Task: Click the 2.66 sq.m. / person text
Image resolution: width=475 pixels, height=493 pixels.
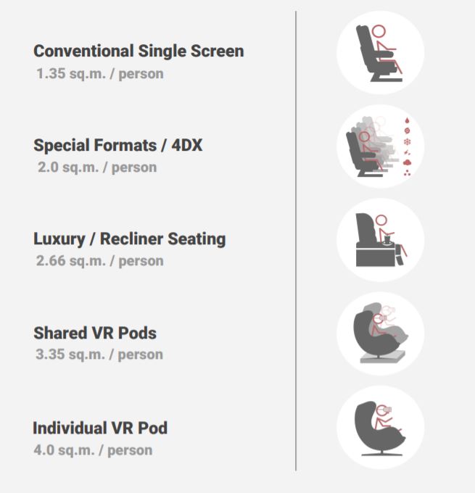Action: coord(100,260)
